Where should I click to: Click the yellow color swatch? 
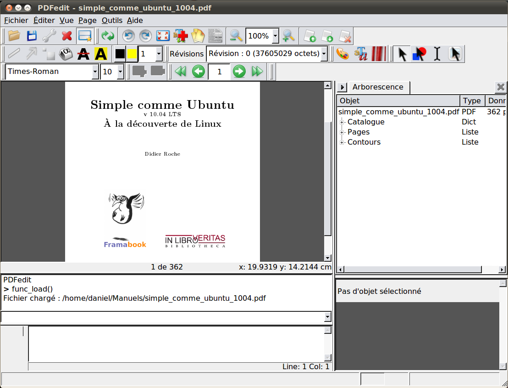click(x=132, y=54)
